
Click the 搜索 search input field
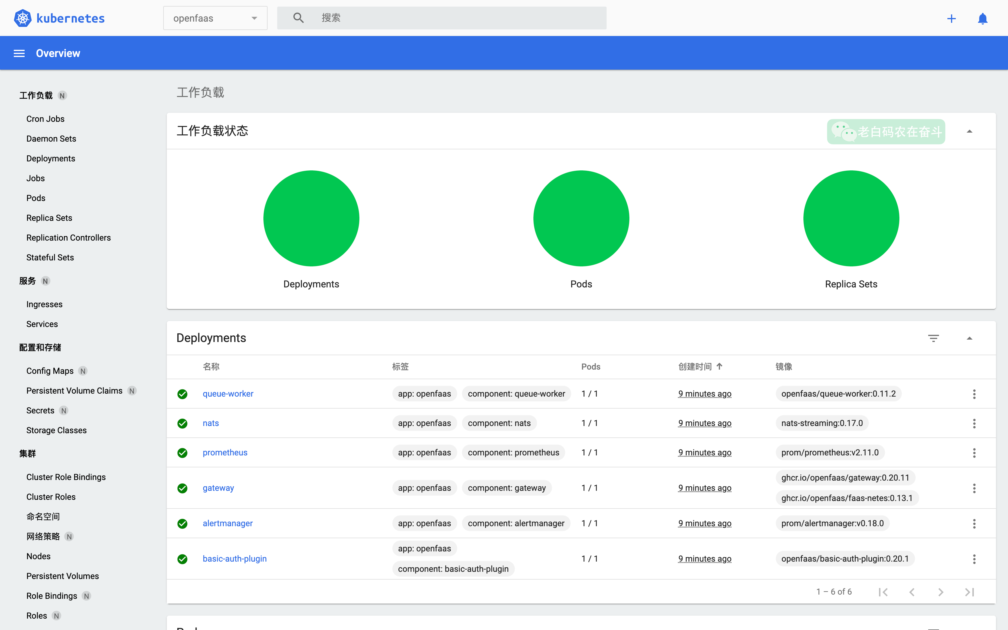(x=442, y=18)
